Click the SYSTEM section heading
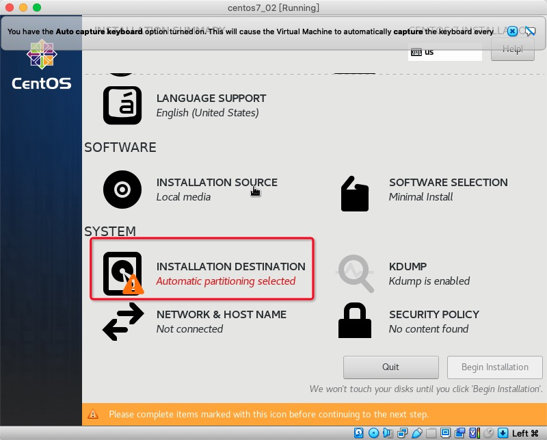547x440 pixels. [x=110, y=231]
